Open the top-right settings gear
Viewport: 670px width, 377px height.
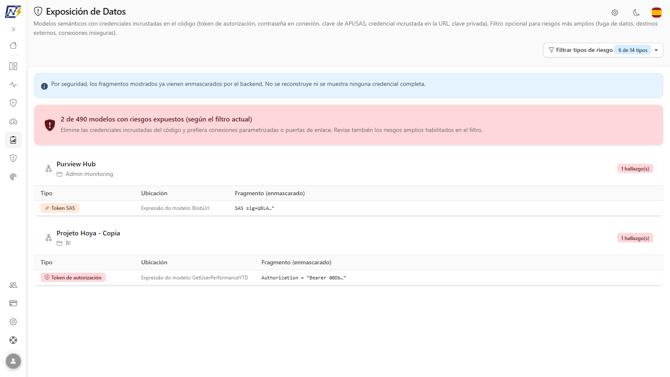pos(615,13)
